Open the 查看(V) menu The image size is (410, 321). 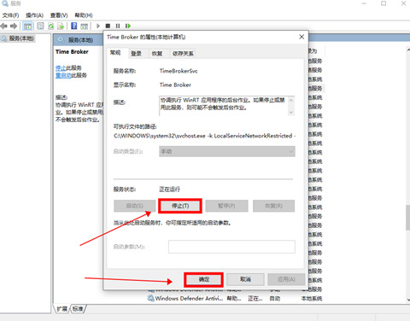click(59, 15)
